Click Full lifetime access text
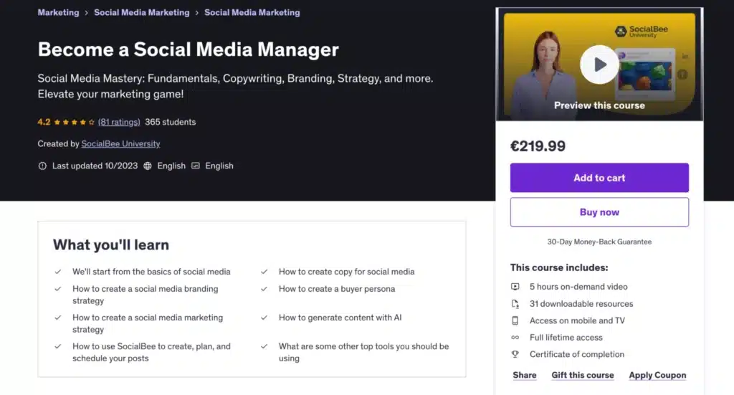Viewport: 734px width, 395px height. tap(566, 338)
